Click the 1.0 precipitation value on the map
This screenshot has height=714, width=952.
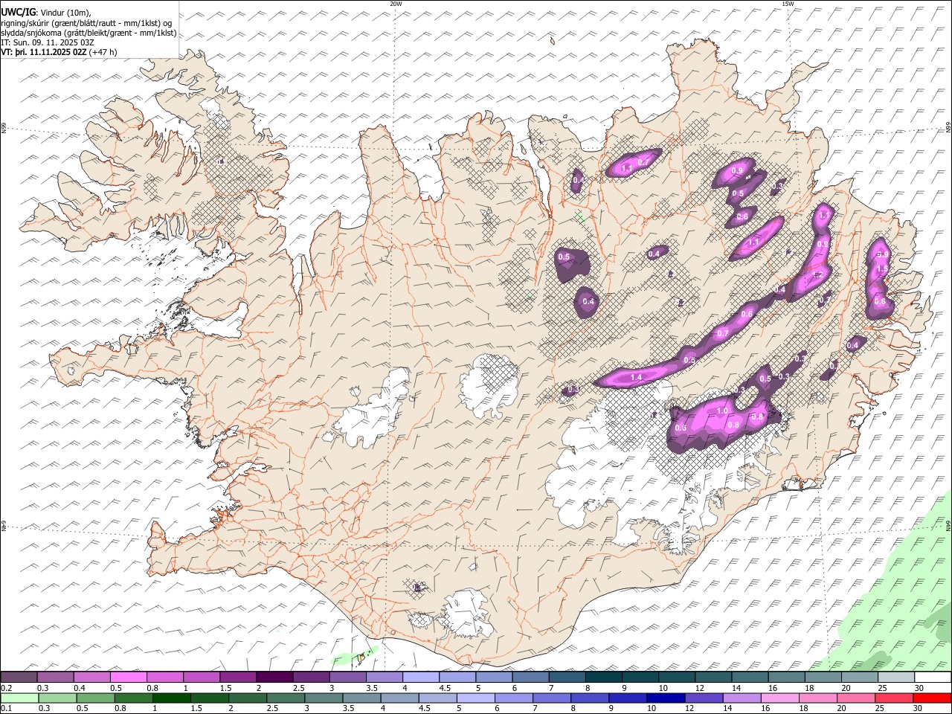(722, 411)
